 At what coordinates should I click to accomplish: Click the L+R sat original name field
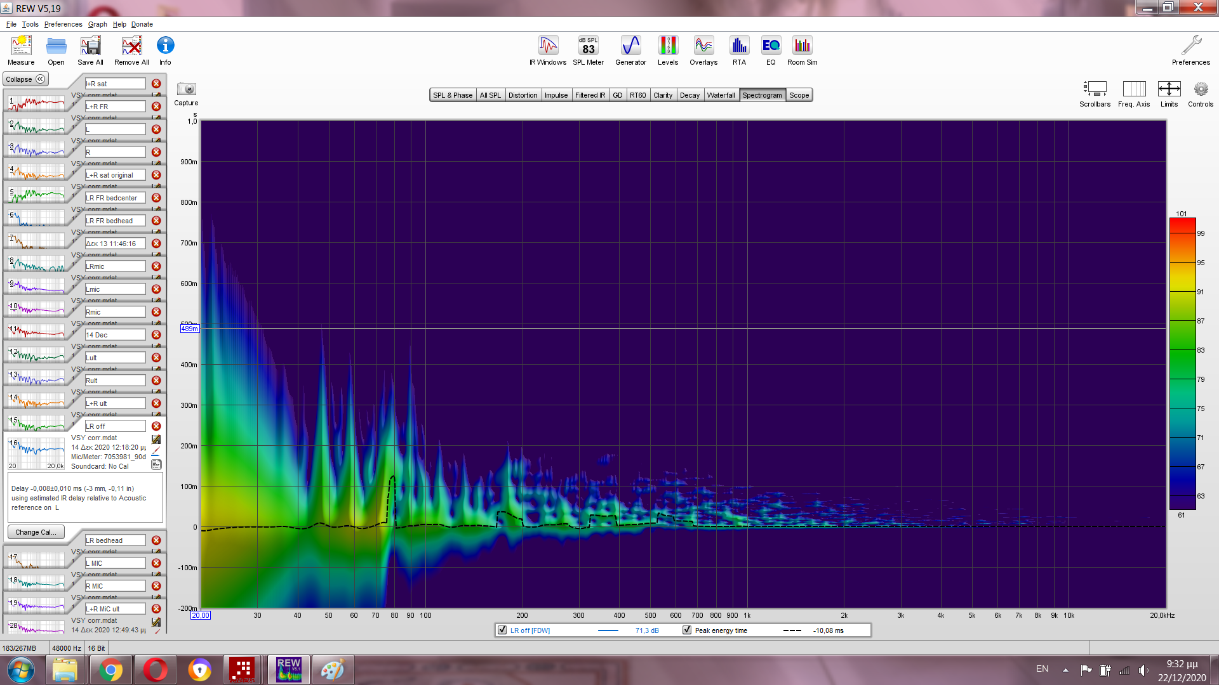pos(115,175)
